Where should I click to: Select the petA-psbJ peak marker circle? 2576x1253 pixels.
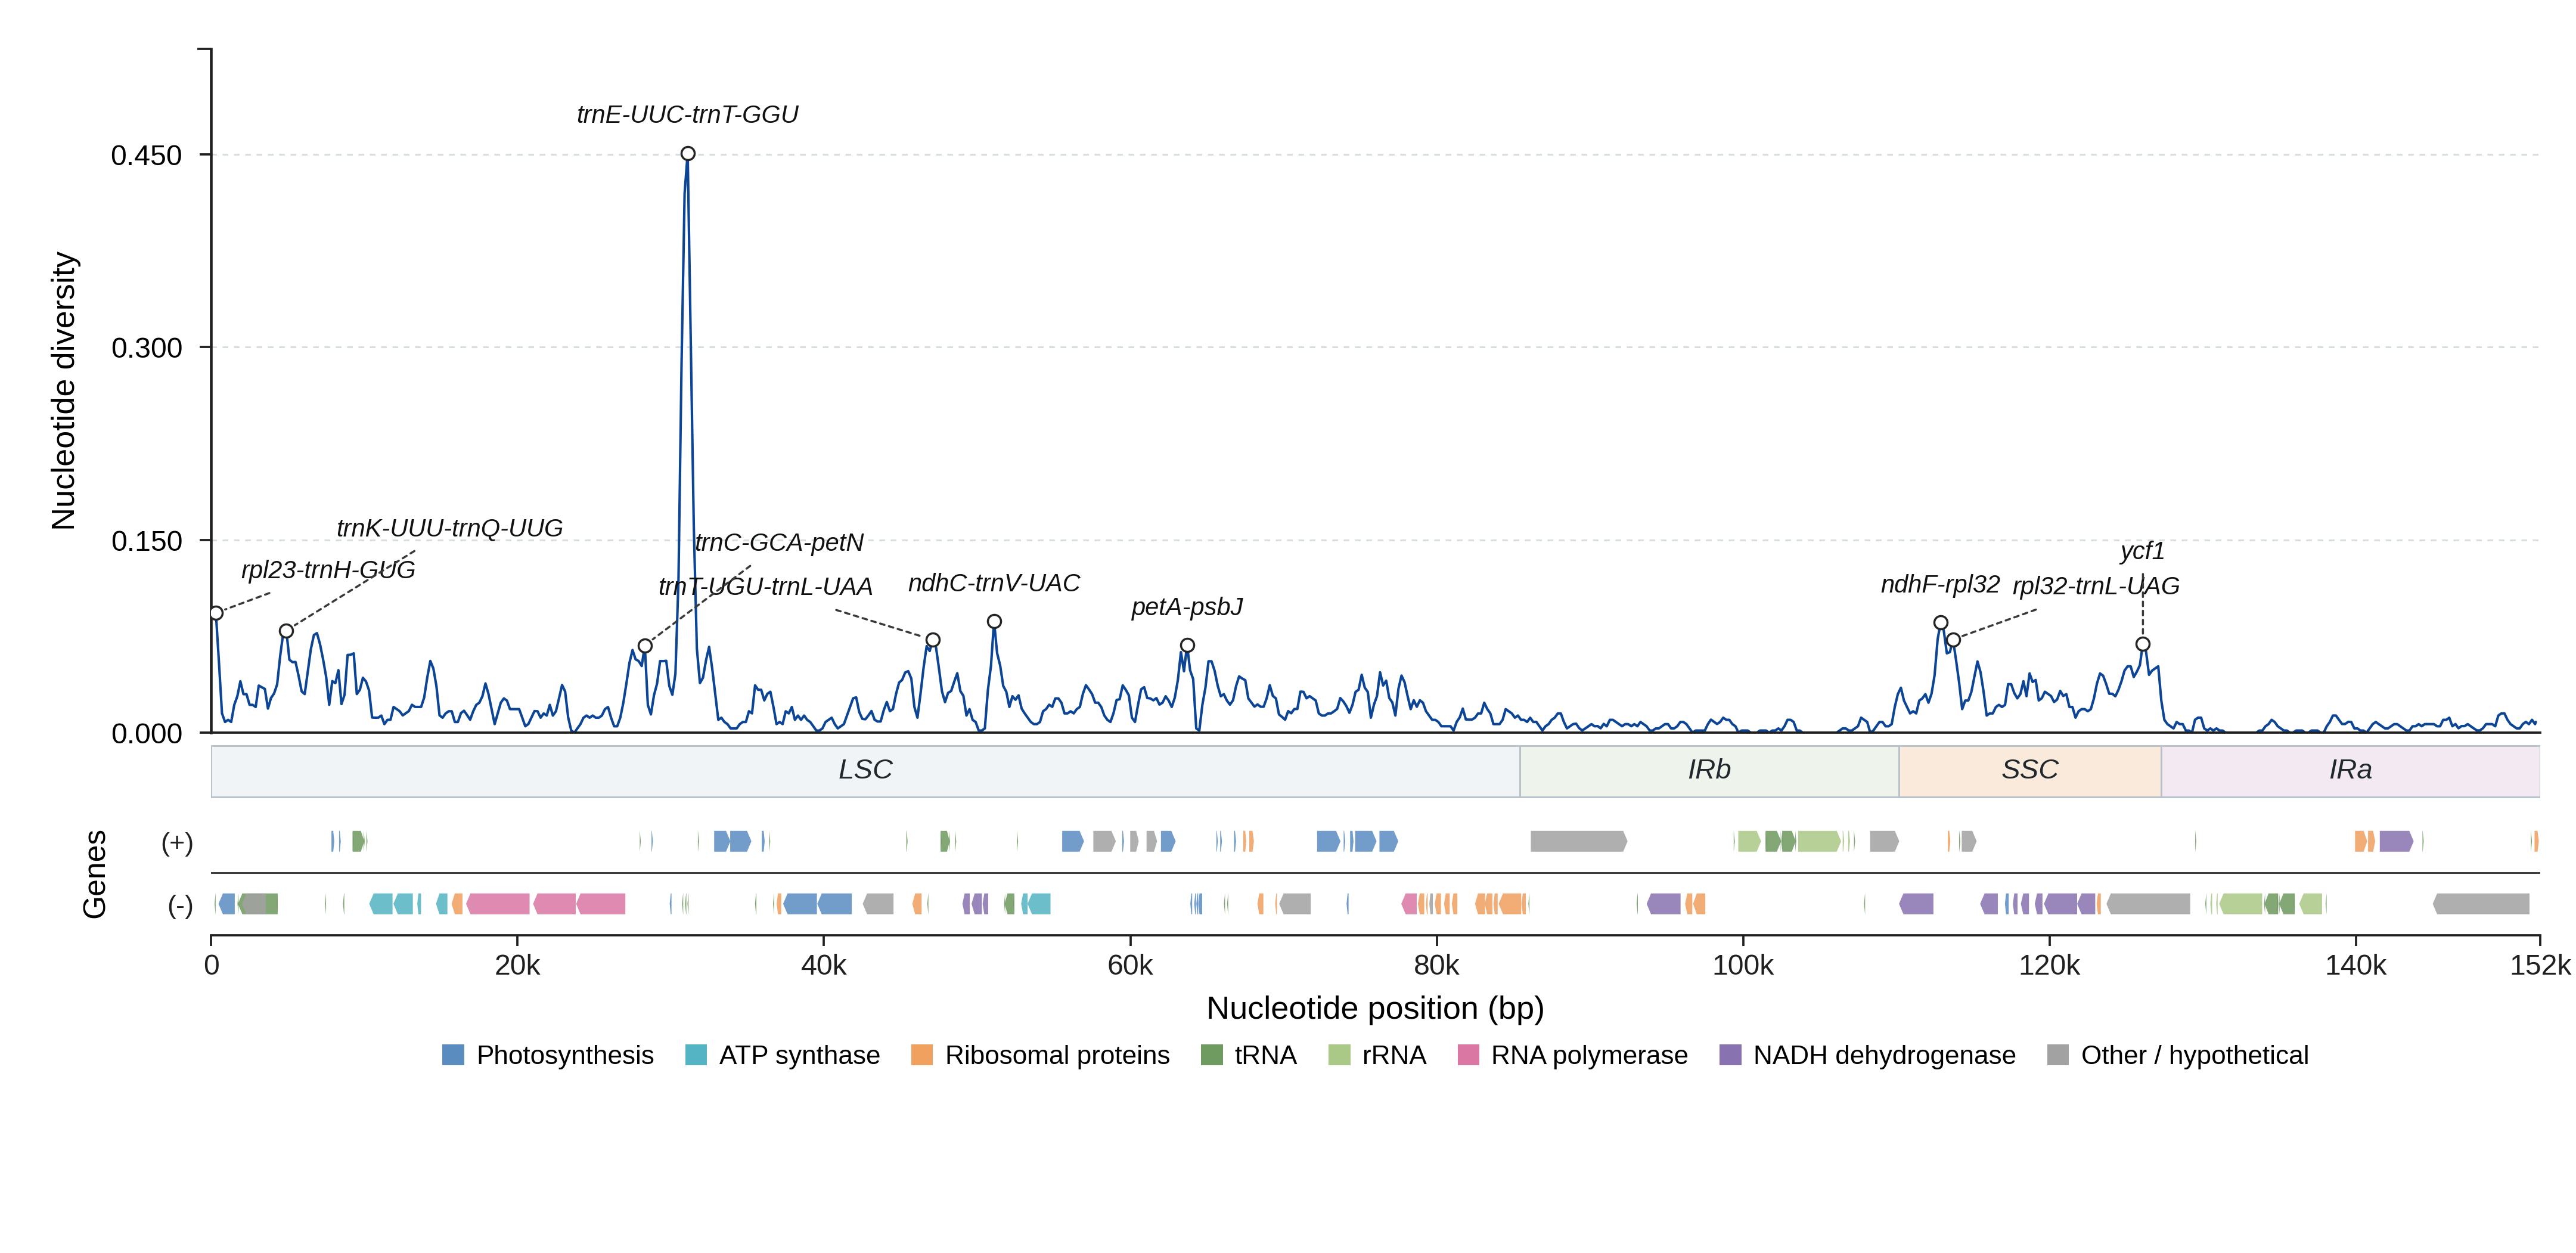(x=1187, y=645)
